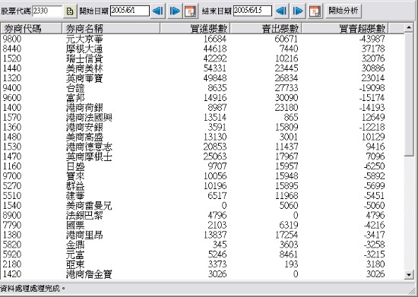
Task: Click buy volume 25063 cell
Action: [215, 156]
